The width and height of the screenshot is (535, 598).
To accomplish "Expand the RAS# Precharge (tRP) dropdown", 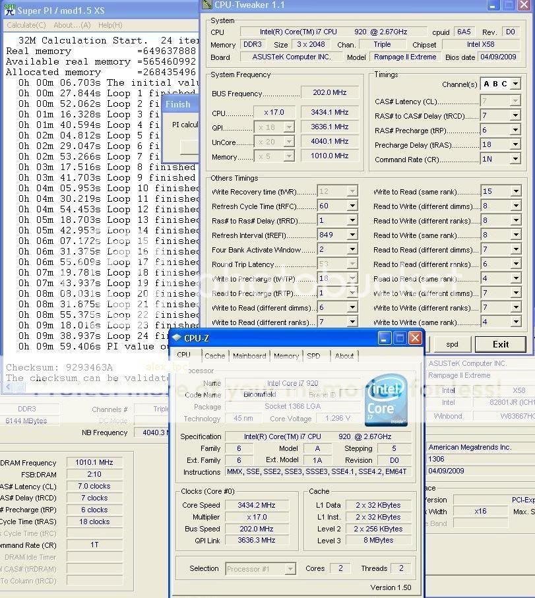I will tap(515, 130).
